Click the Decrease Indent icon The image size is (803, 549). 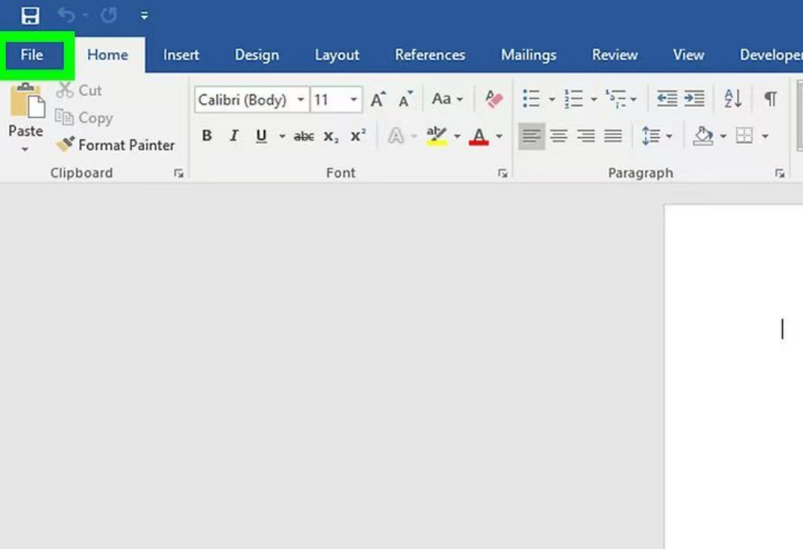pyautogui.click(x=667, y=99)
